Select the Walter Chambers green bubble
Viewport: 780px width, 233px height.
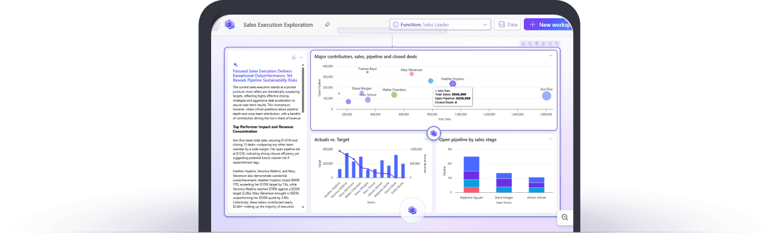coord(394,95)
